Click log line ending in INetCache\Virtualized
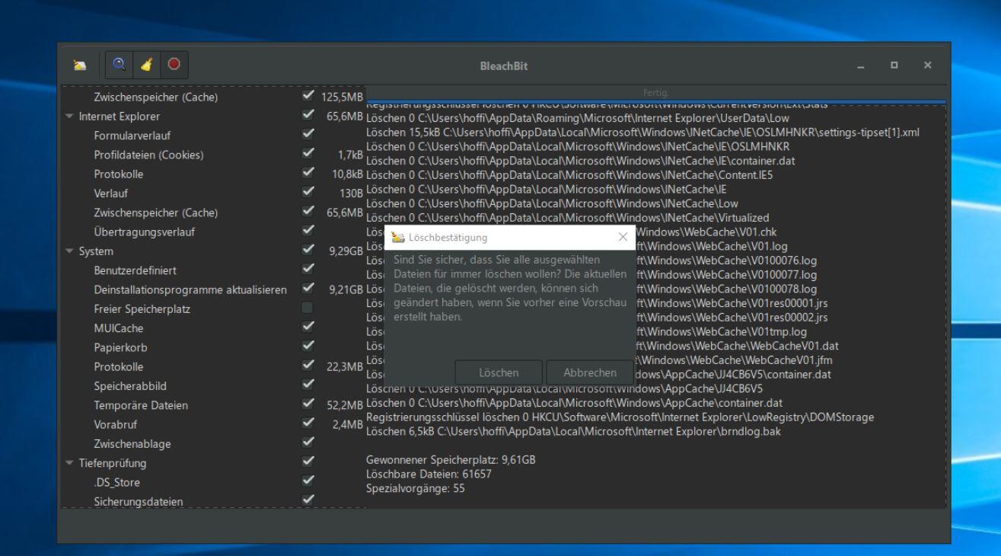1001x556 pixels. tap(568, 218)
